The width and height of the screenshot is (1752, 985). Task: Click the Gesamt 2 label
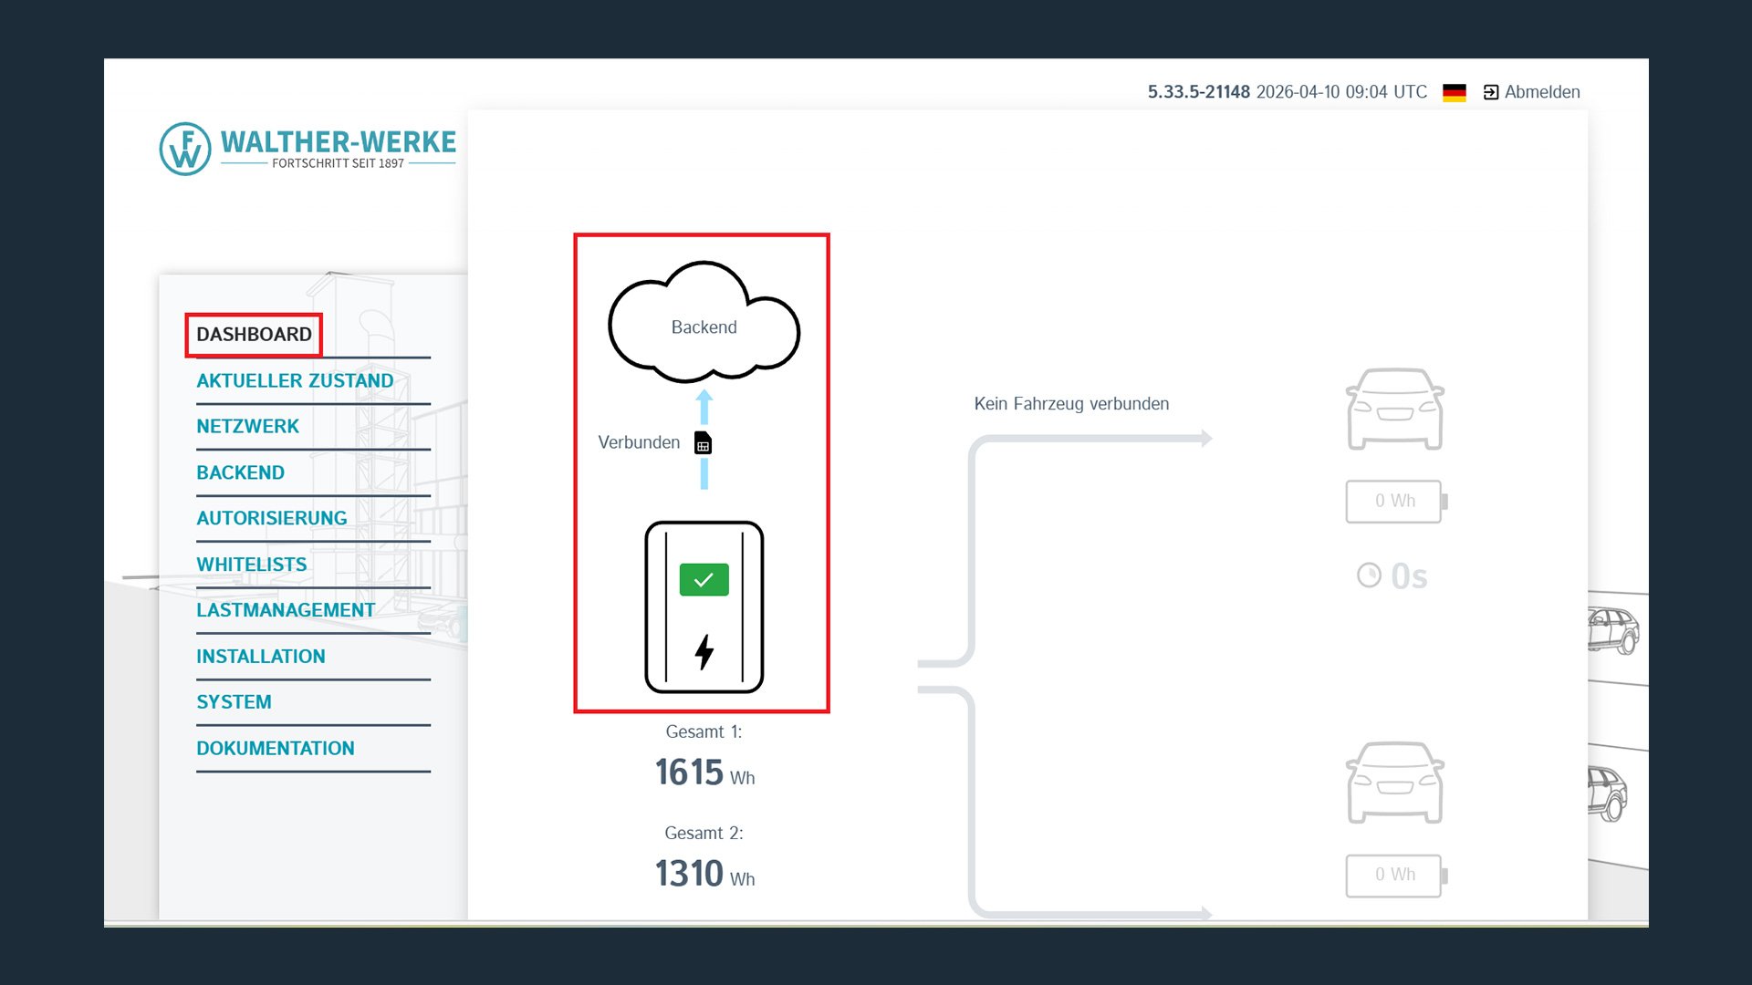coord(704,834)
